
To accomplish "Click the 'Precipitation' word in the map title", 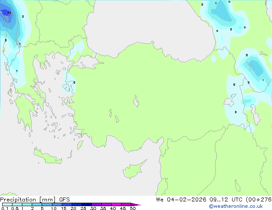I will click(18, 200).
